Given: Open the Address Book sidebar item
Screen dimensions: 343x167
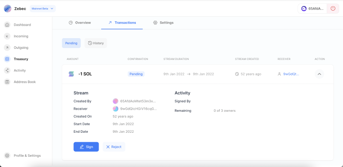Looking at the screenshot, I should (25, 82).
